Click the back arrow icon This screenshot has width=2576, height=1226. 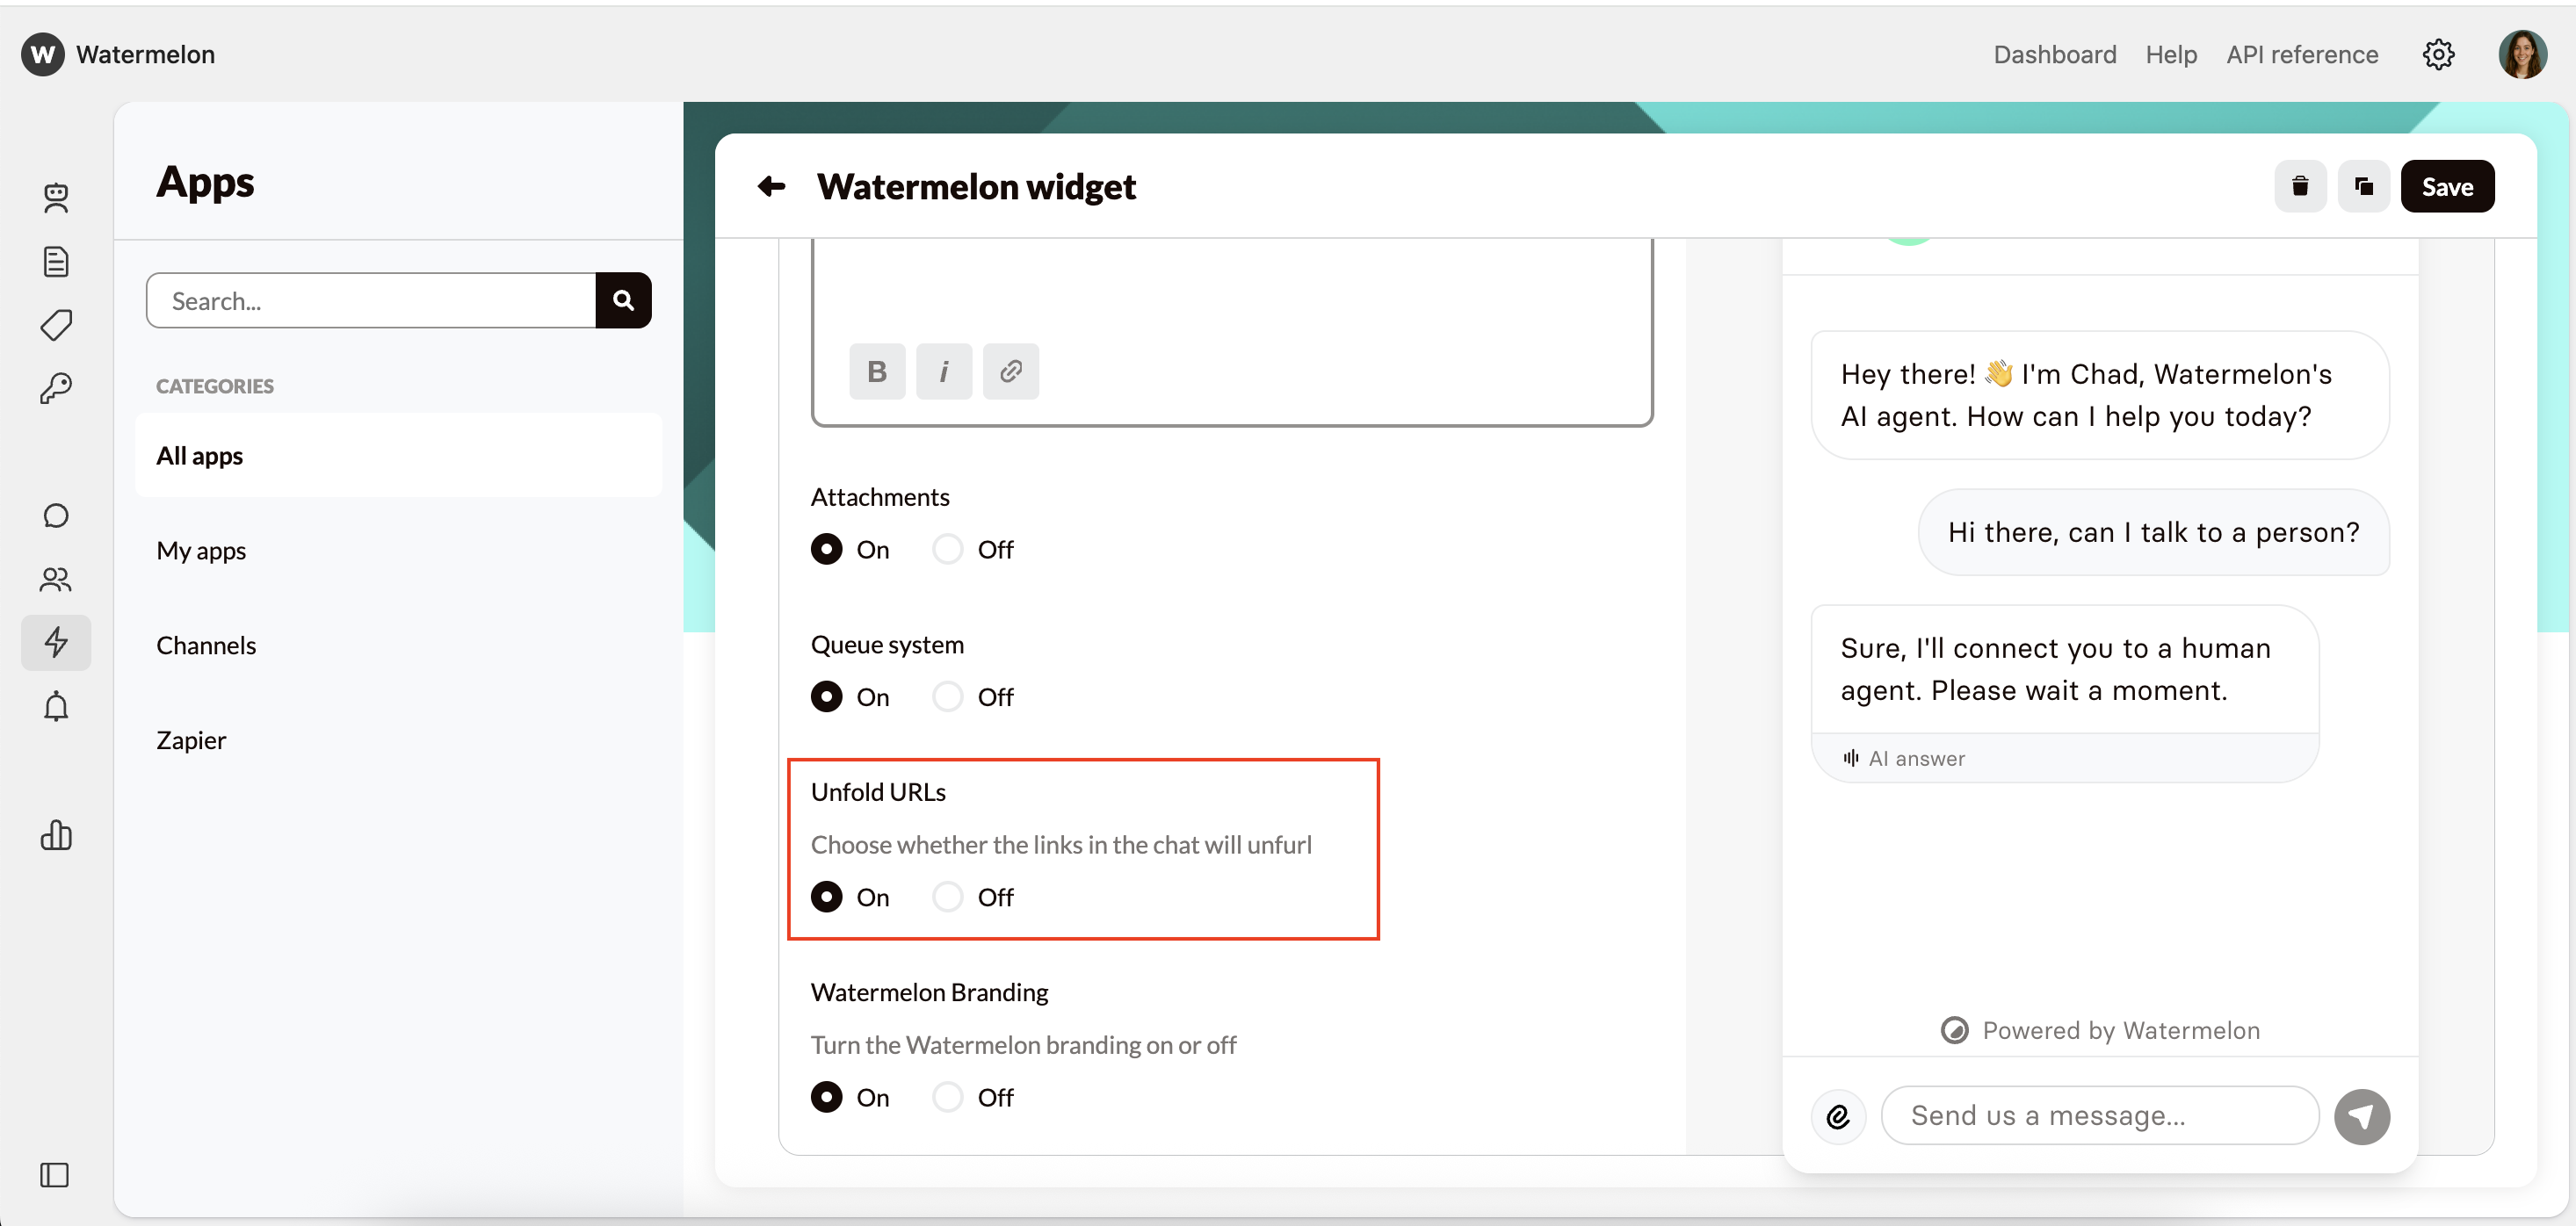771,186
